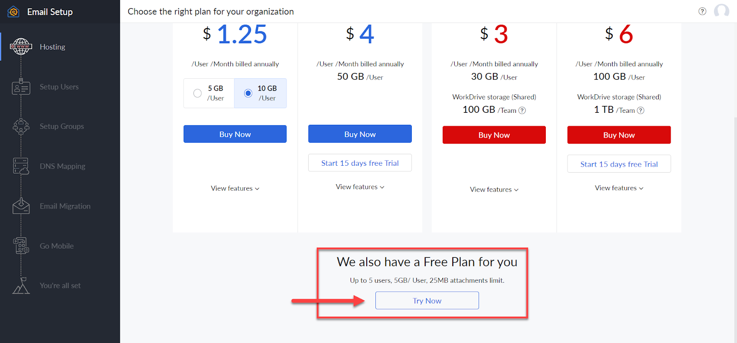Expand View features under the $6 plan

(619, 188)
